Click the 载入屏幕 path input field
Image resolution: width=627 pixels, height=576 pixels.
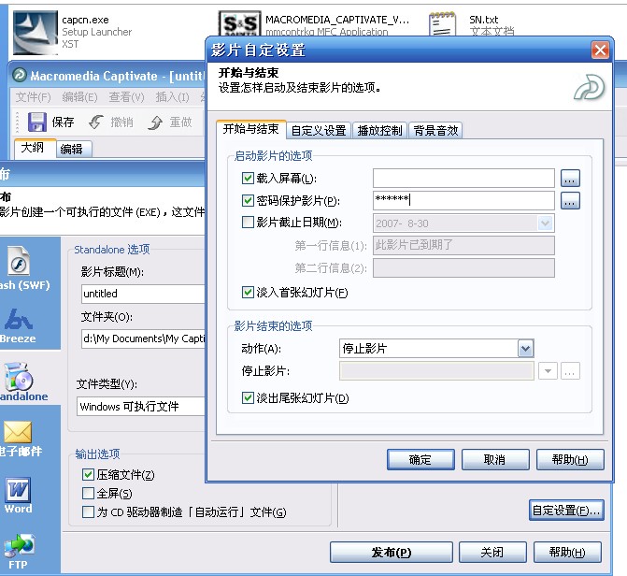click(x=463, y=178)
